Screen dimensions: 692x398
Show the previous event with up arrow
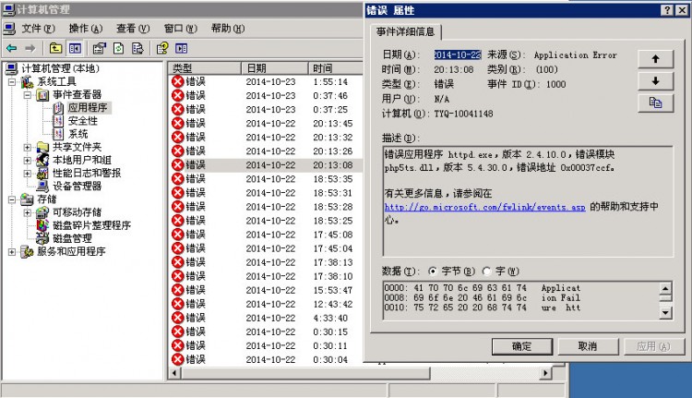click(x=655, y=59)
